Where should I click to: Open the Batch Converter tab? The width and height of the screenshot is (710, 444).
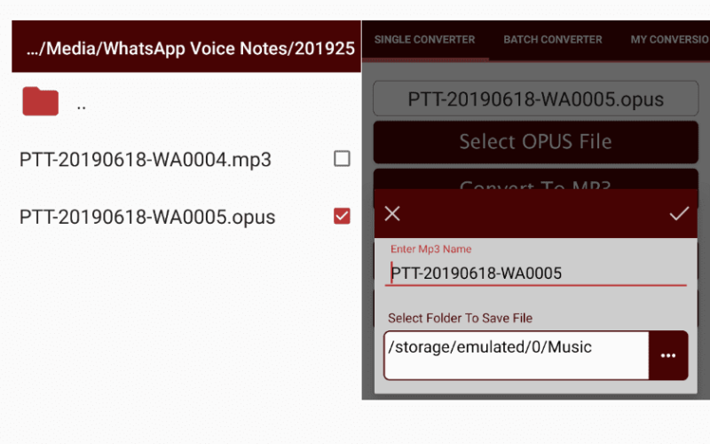point(553,40)
